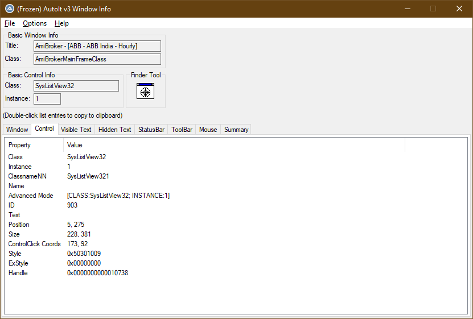Select the ClassnameNN value SysListView321
473x319 pixels.
[88, 176]
